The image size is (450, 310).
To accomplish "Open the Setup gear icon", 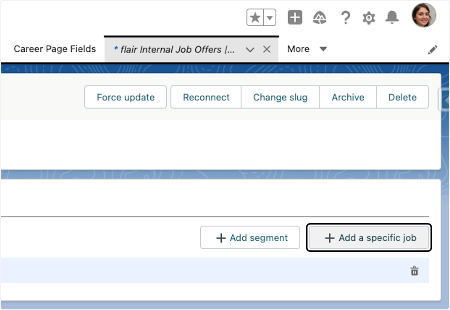I will 368,17.
